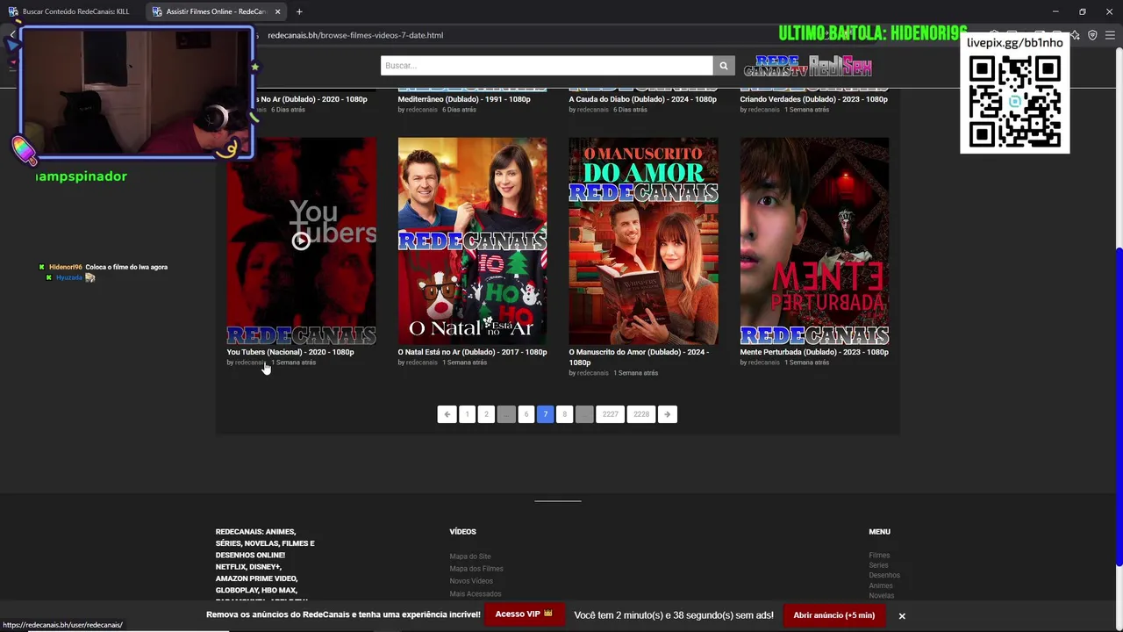Click the browser address bar URL
Viewport: 1123px width, 632px height.
[x=355, y=35]
